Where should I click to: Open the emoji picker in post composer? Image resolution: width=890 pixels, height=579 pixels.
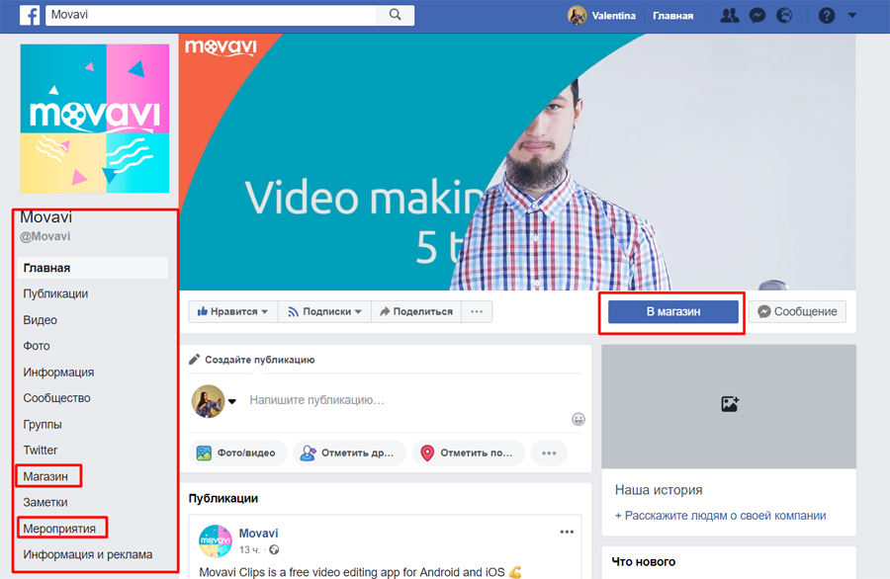[x=578, y=419]
